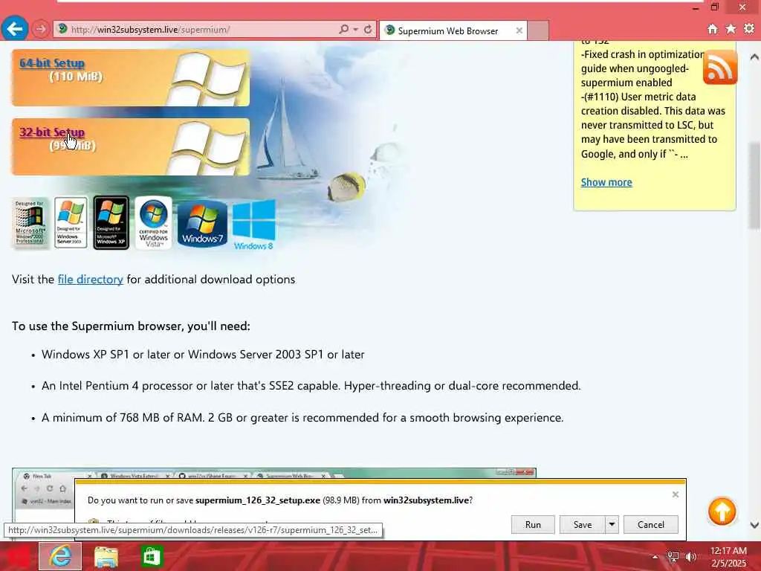Click the Windows 2000 Professional badge
Image resolution: width=761 pixels, height=571 pixels.
tap(30, 223)
